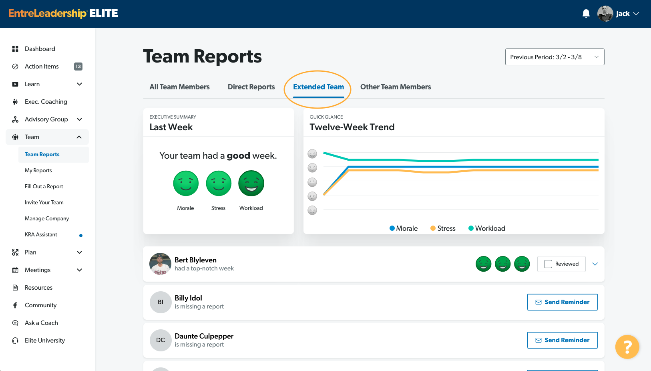Expand Bert Blyleven's report details chevron
Image resolution: width=651 pixels, height=371 pixels.
[595, 264]
